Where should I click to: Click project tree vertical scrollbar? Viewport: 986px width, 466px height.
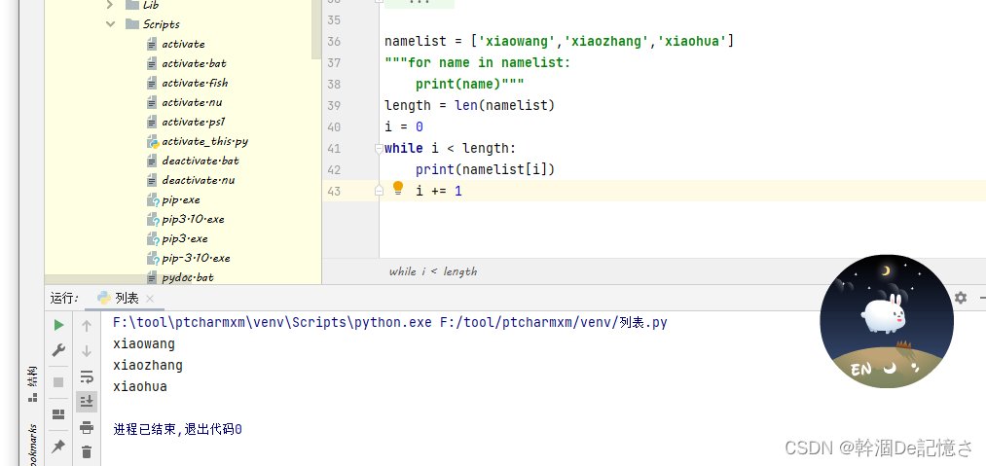click(x=316, y=29)
